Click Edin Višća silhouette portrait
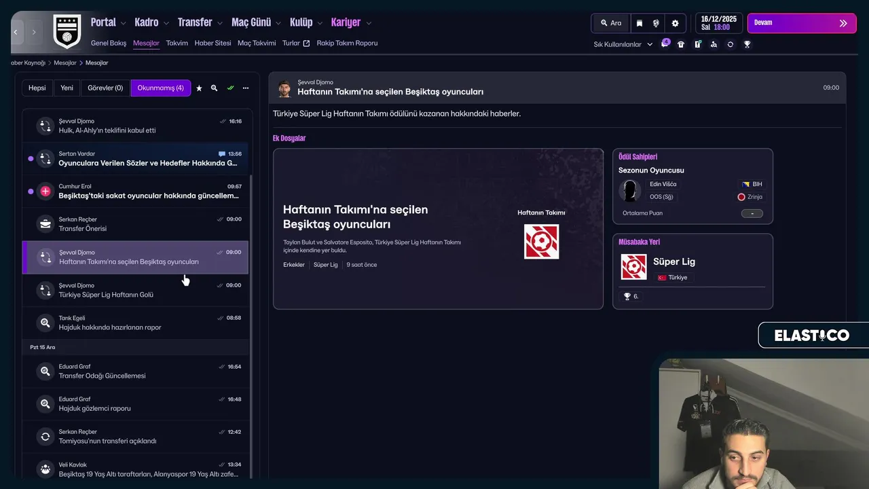Image resolution: width=869 pixels, height=489 pixels. pos(630,191)
